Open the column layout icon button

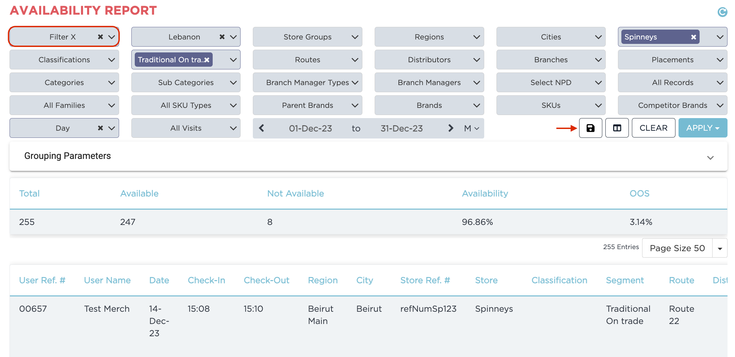617,128
